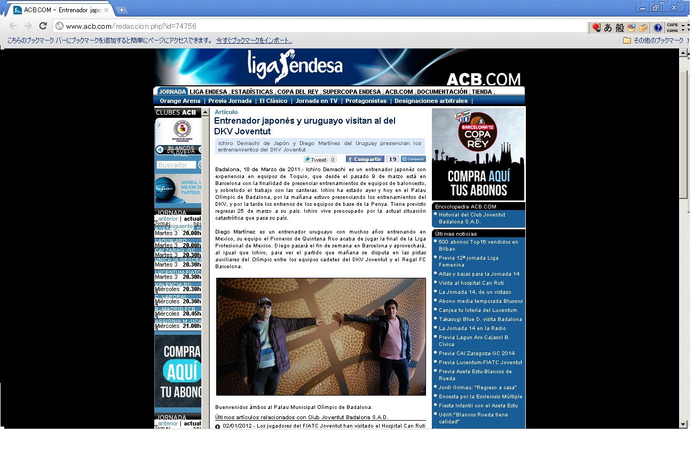Click the Buscador search field
The height and width of the screenshot is (450, 694).
point(176,165)
